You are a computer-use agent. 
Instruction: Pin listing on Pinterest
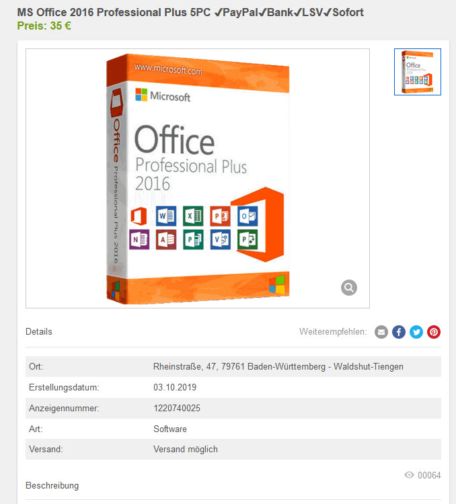(434, 332)
